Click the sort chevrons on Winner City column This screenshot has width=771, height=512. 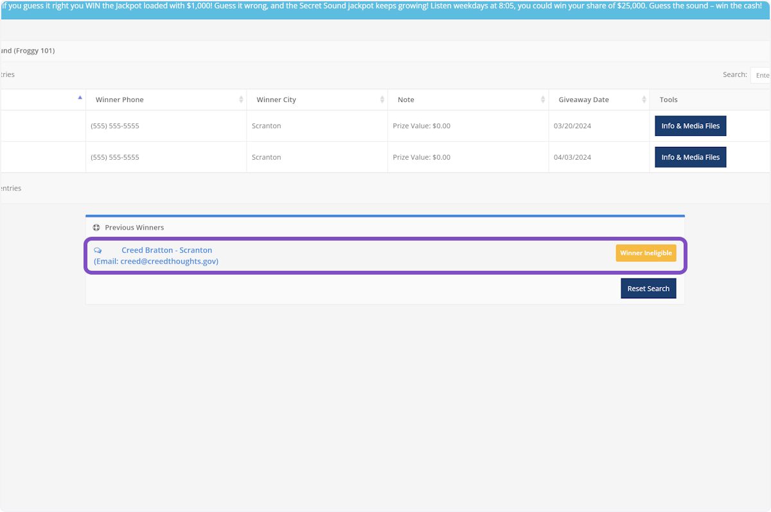[x=384, y=99]
